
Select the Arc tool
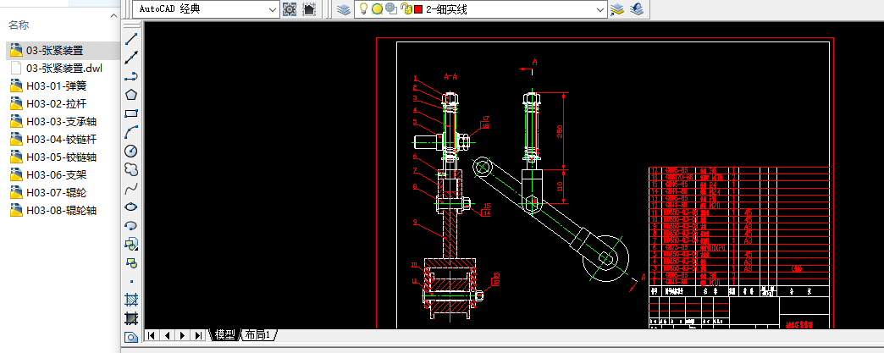[130, 132]
